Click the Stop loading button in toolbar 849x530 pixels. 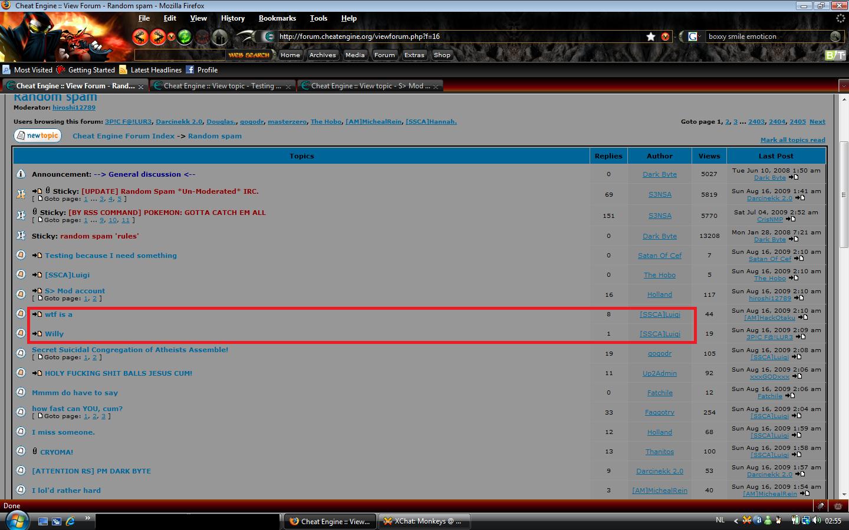point(202,37)
